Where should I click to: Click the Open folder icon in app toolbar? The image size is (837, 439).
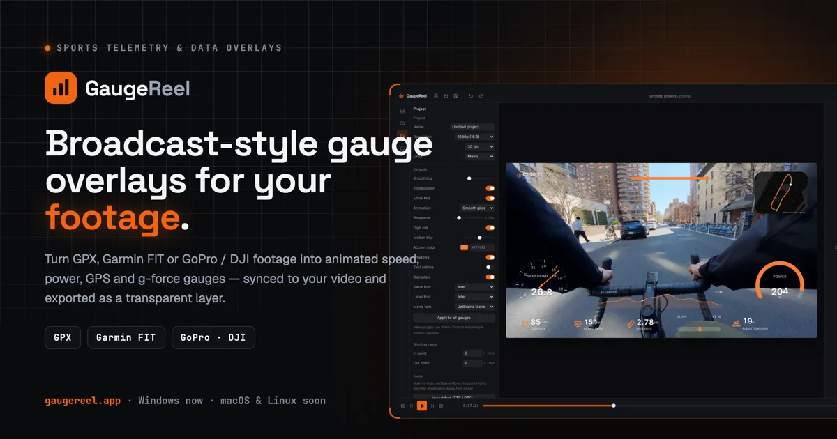[x=446, y=96]
